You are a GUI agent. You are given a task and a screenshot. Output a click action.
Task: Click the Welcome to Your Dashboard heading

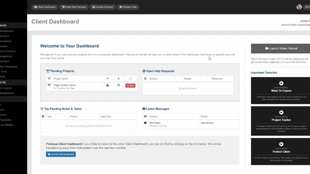click(69, 46)
